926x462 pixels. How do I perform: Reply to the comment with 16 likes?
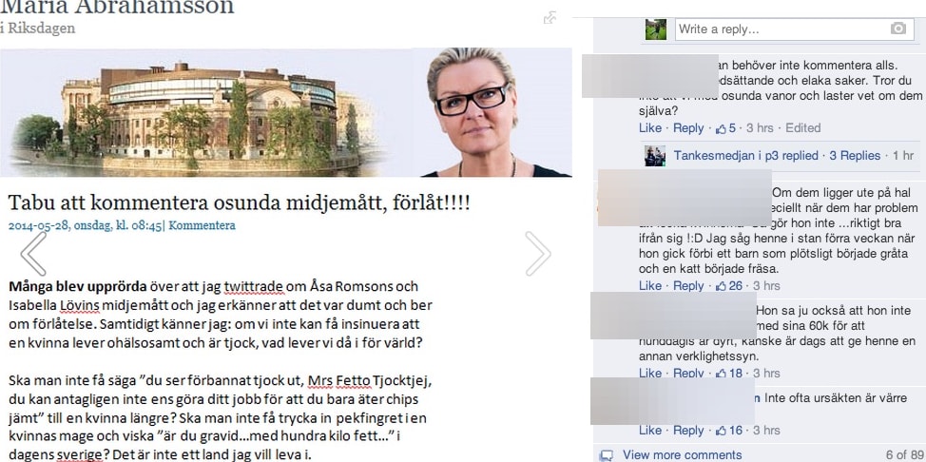coord(688,430)
